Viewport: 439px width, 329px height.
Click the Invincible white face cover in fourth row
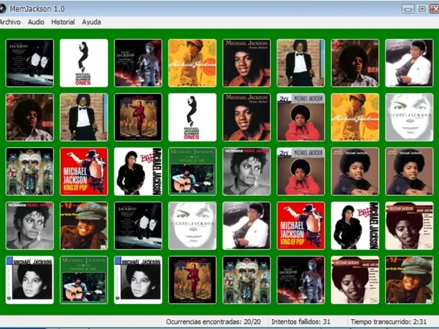point(193,226)
